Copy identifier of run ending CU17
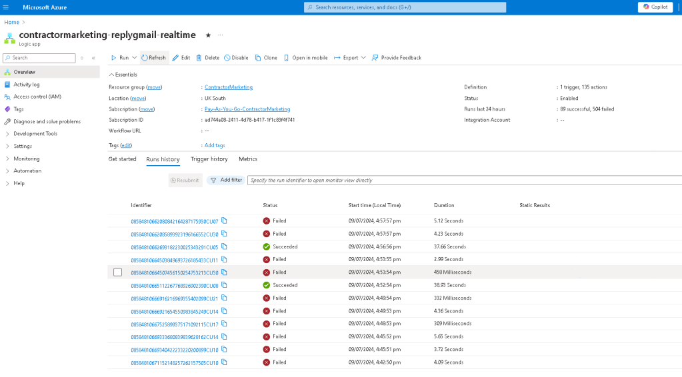 click(224, 324)
